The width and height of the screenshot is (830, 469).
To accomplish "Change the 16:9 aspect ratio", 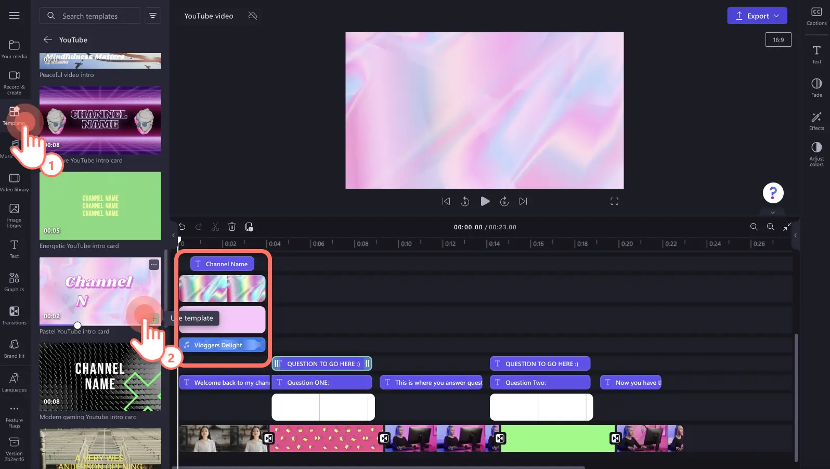I will point(778,40).
